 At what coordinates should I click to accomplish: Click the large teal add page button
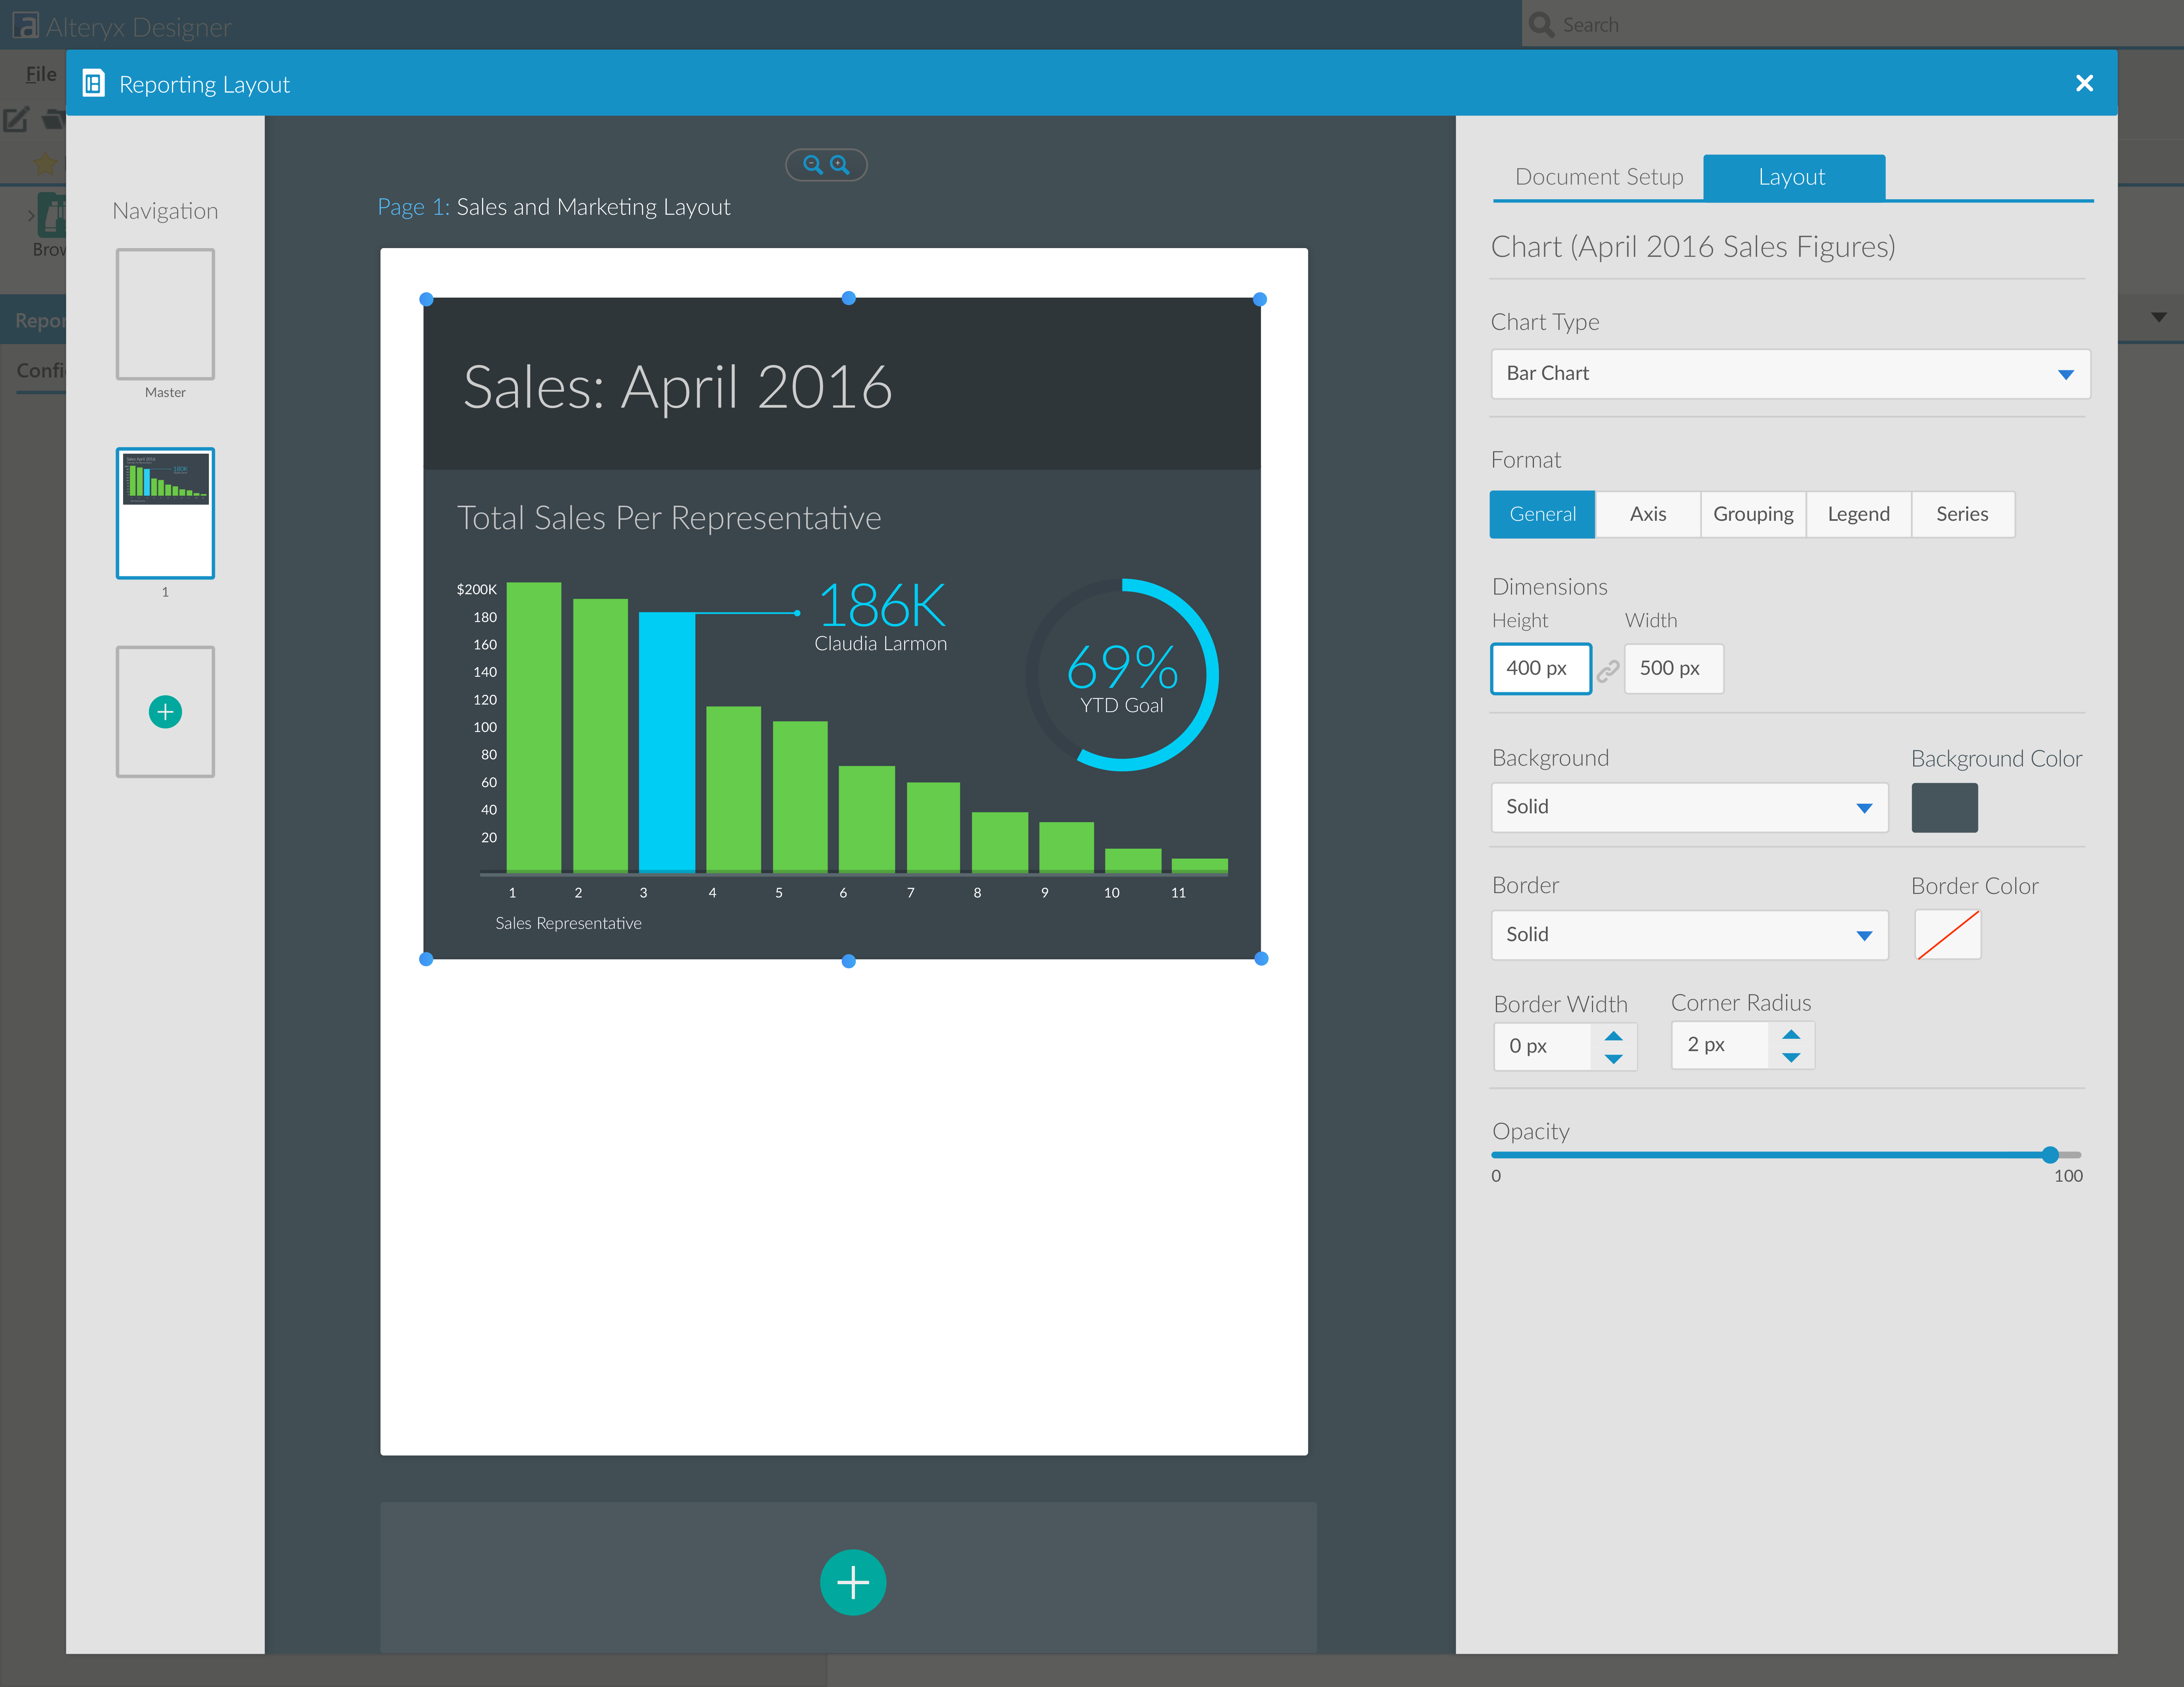coord(852,1582)
